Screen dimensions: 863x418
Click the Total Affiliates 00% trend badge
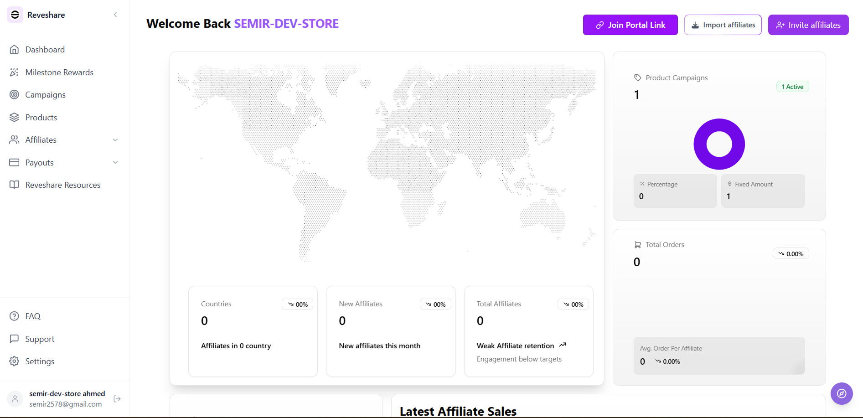pos(573,304)
